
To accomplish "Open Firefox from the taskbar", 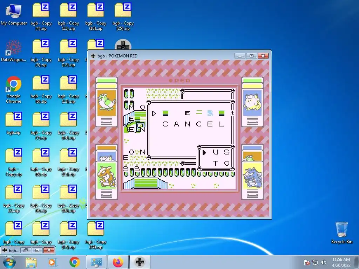I will (118, 262).
